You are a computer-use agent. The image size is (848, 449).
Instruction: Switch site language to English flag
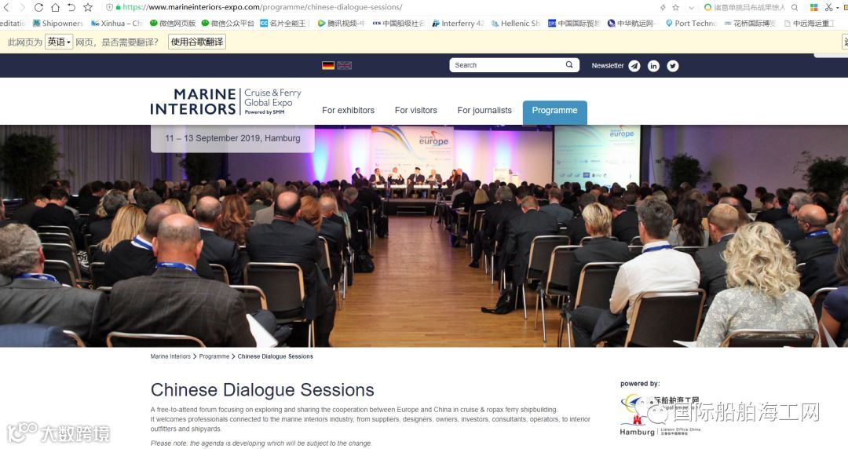(x=345, y=65)
